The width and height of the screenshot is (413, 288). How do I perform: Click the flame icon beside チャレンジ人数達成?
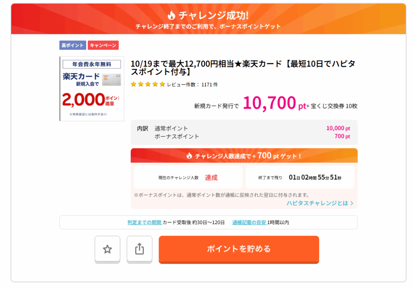[189, 156]
